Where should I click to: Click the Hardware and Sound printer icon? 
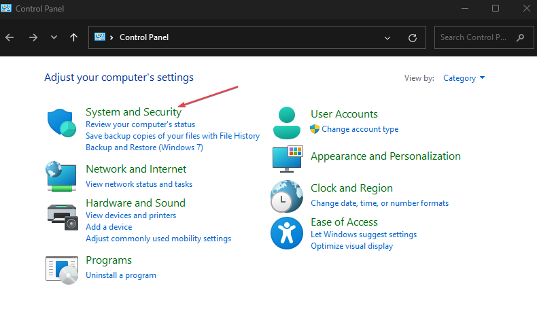[x=62, y=215]
